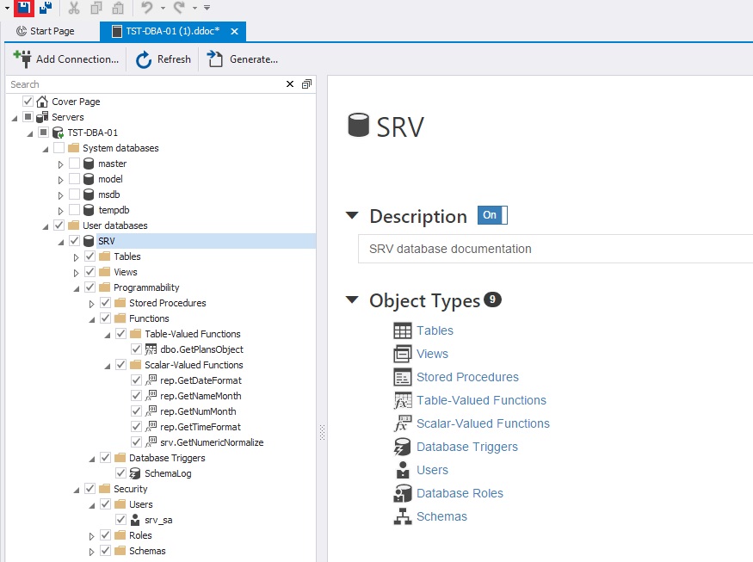Click the Undo arrow icon
753x562 pixels.
[x=147, y=8]
